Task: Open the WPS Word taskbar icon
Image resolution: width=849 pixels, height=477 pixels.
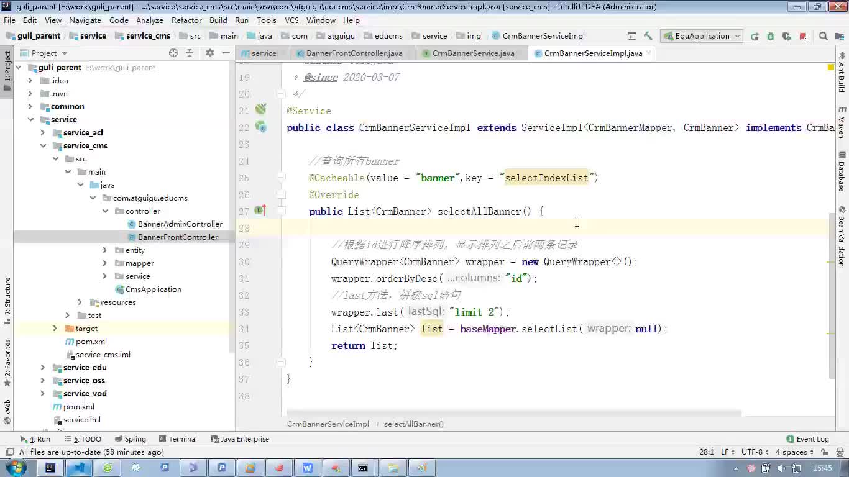Action: 307,468
